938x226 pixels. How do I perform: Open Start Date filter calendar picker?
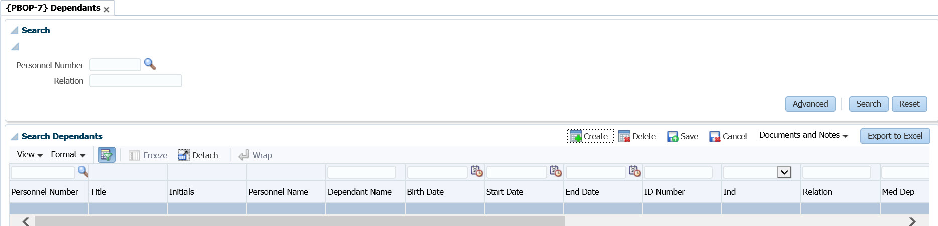pyautogui.click(x=555, y=172)
